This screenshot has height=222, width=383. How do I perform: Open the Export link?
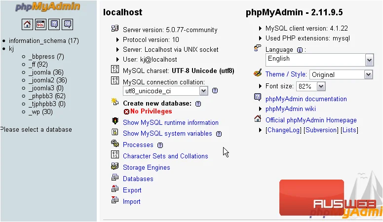132,190
